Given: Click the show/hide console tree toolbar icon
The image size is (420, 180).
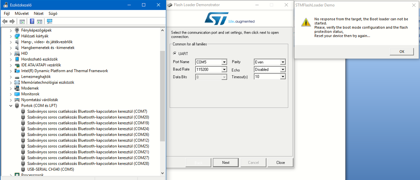Looking at the screenshot, I should 22,22.
